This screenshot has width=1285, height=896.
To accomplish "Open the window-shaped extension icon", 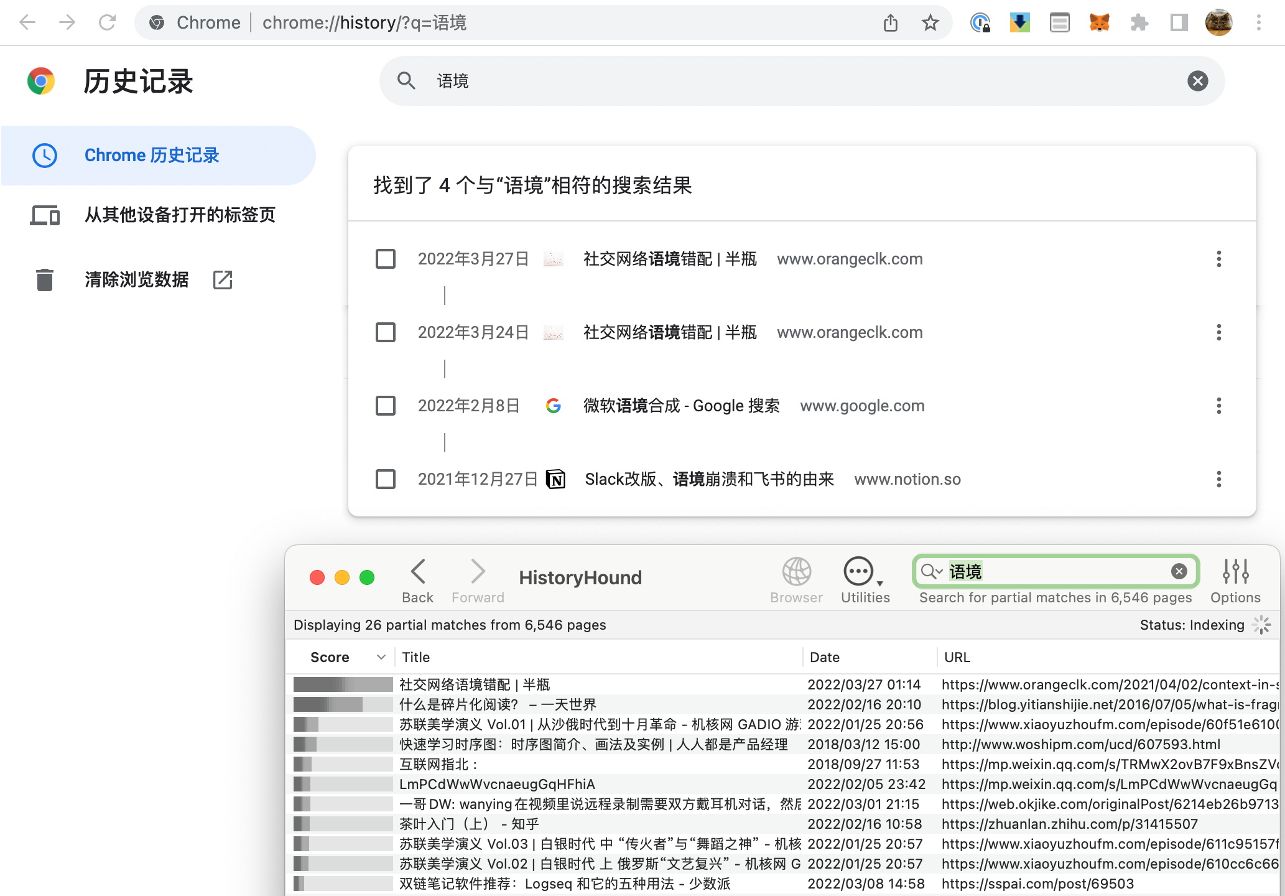I will click(x=1060, y=23).
